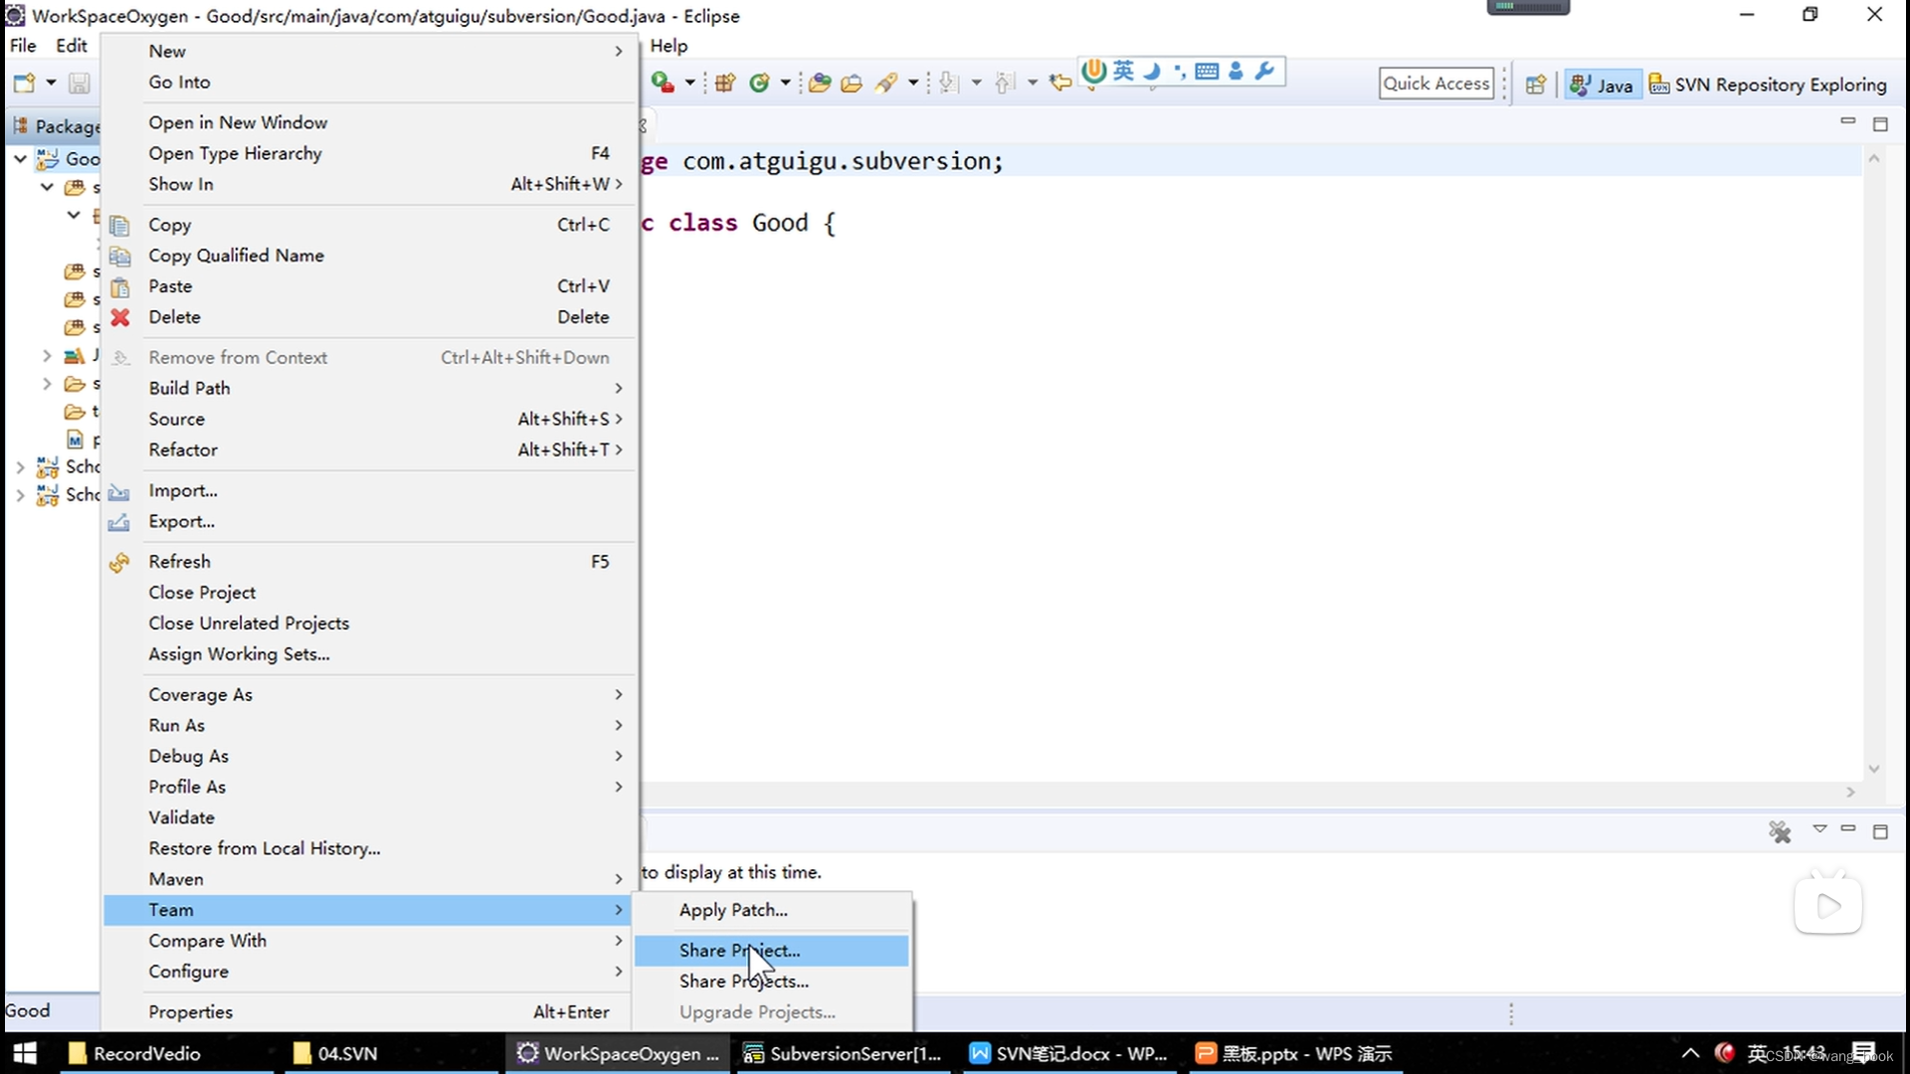
Task: Toggle the input method moon mode icon
Action: point(1152,71)
